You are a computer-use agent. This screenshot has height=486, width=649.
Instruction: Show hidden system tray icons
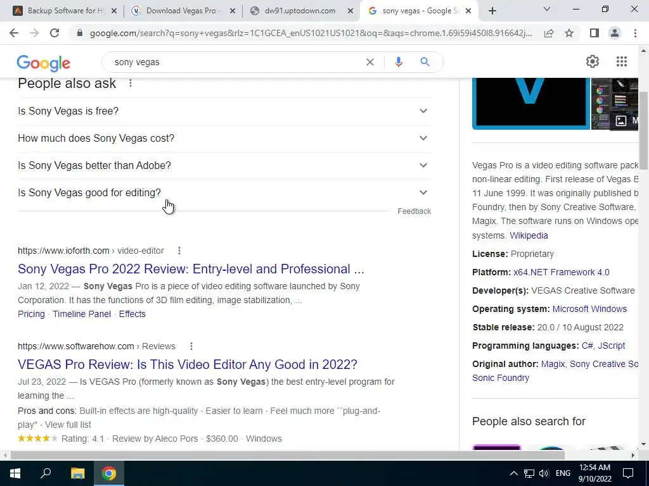tap(513, 473)
